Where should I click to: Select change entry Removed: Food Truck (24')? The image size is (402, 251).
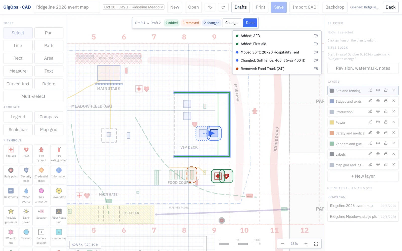277,69
